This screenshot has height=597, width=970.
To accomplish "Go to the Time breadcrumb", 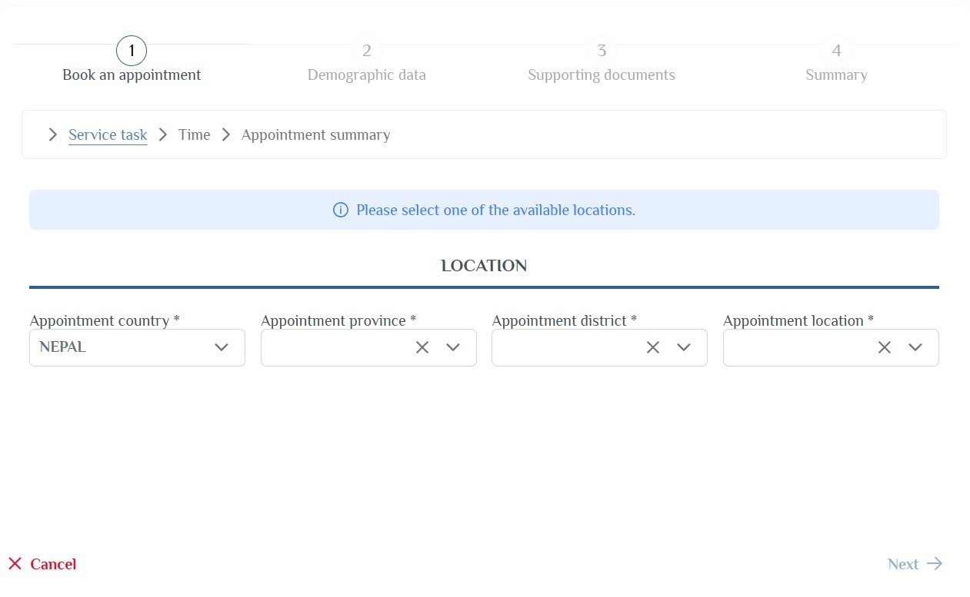I will (x=194, y=135).
